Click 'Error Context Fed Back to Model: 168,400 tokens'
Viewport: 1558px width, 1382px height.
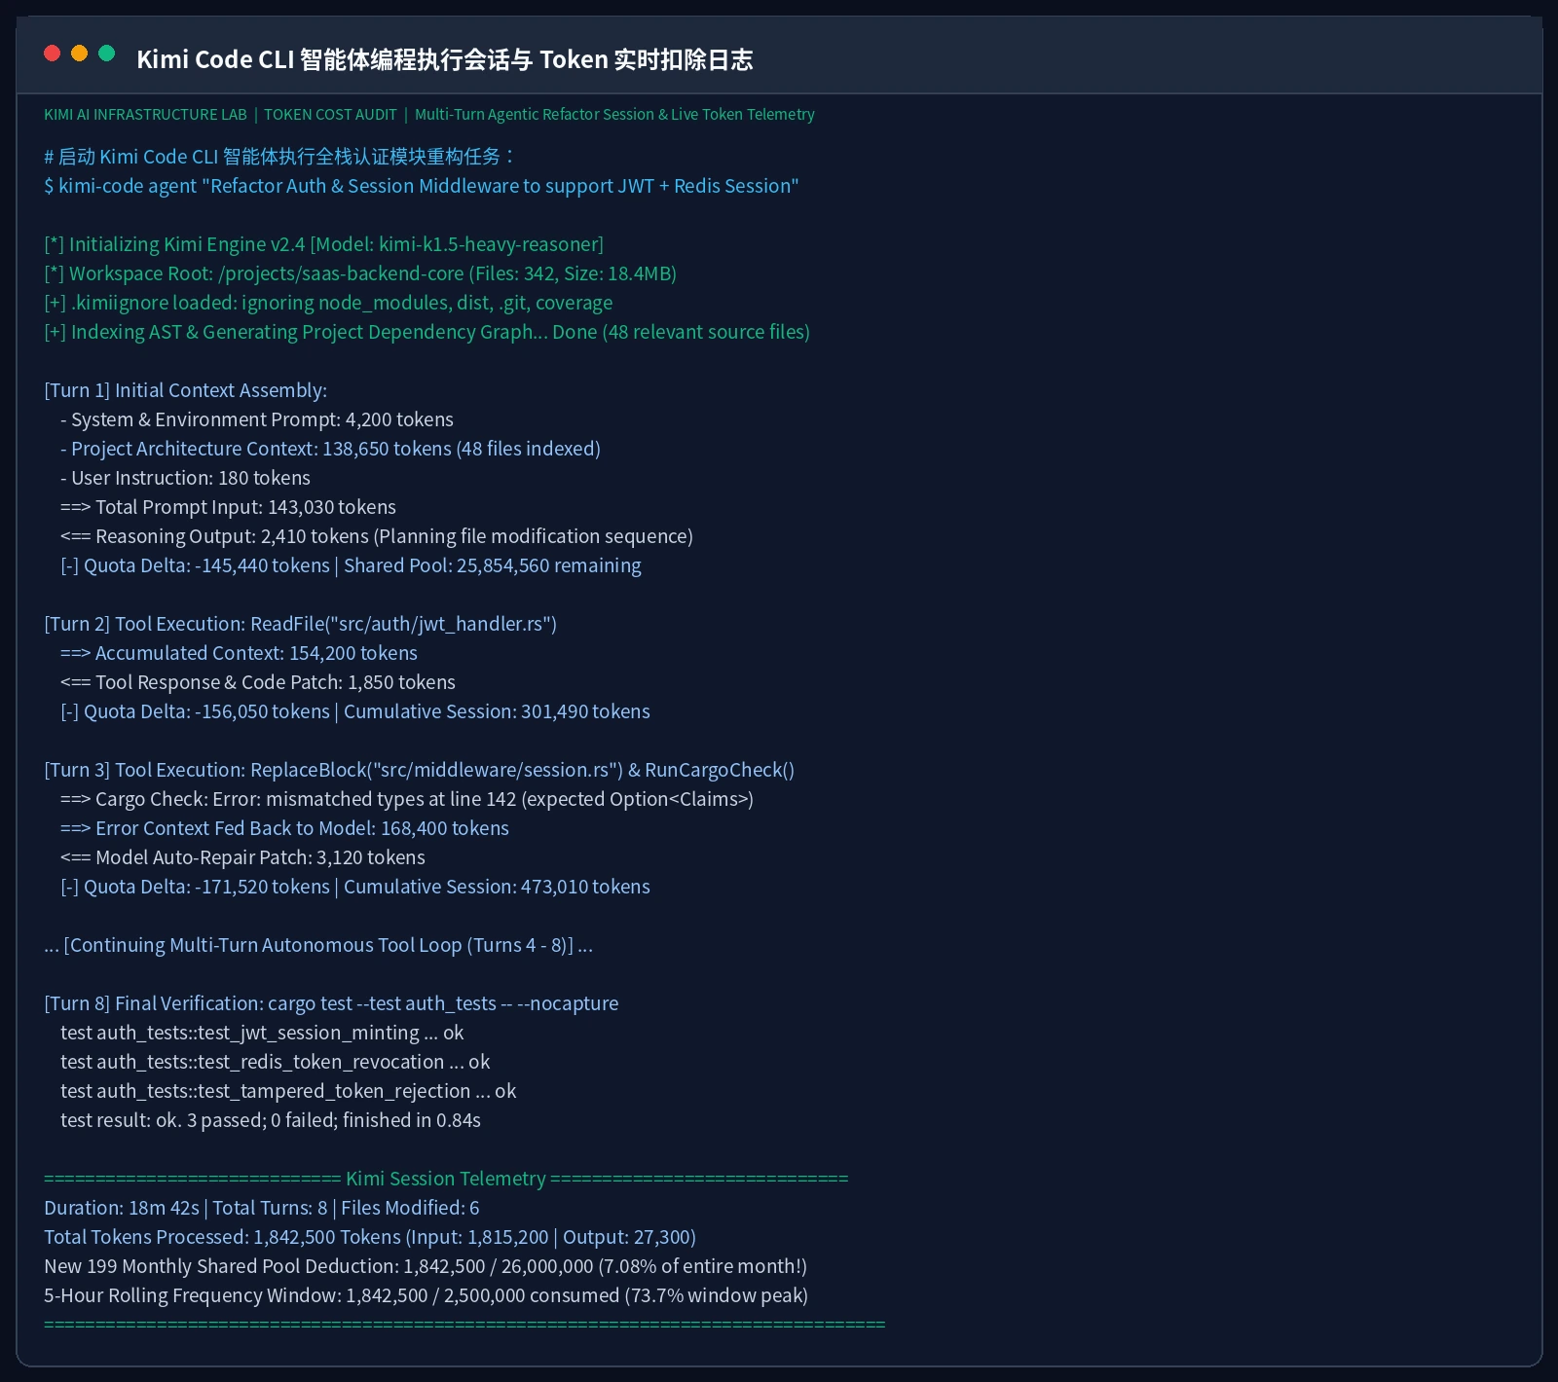[284, 828]
